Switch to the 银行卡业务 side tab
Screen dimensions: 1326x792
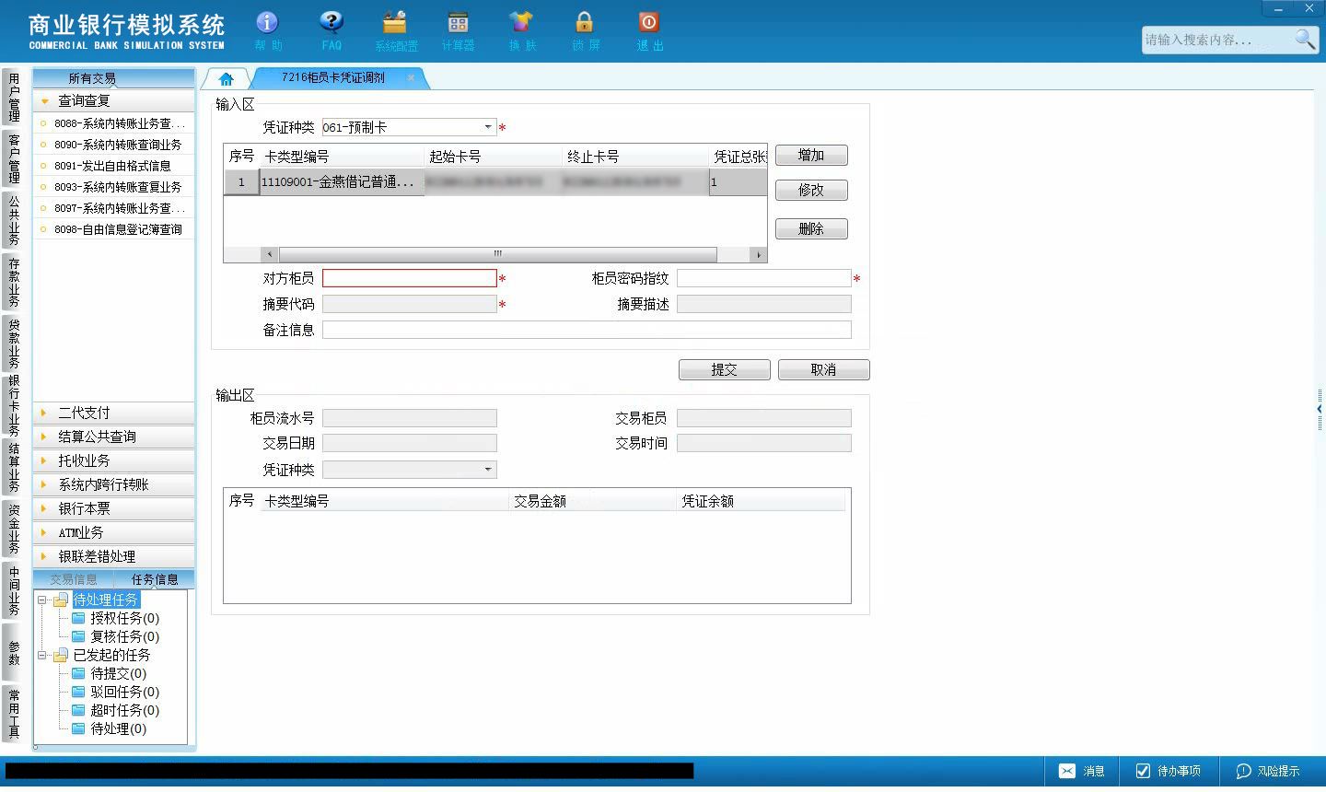(x=13, y=405)
